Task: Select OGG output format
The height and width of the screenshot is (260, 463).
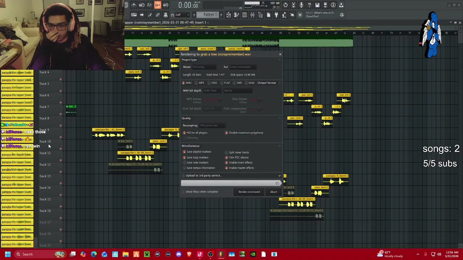Action: [x=212, y=83]
